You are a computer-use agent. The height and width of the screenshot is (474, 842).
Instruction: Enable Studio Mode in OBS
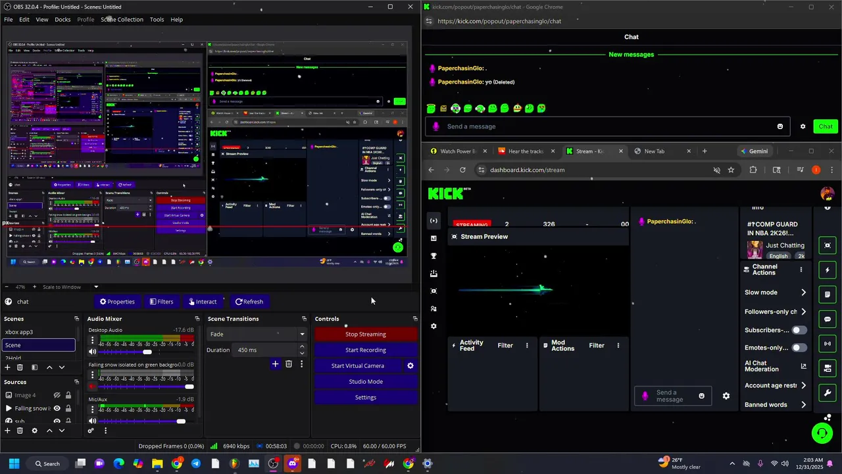pos(366,381)
